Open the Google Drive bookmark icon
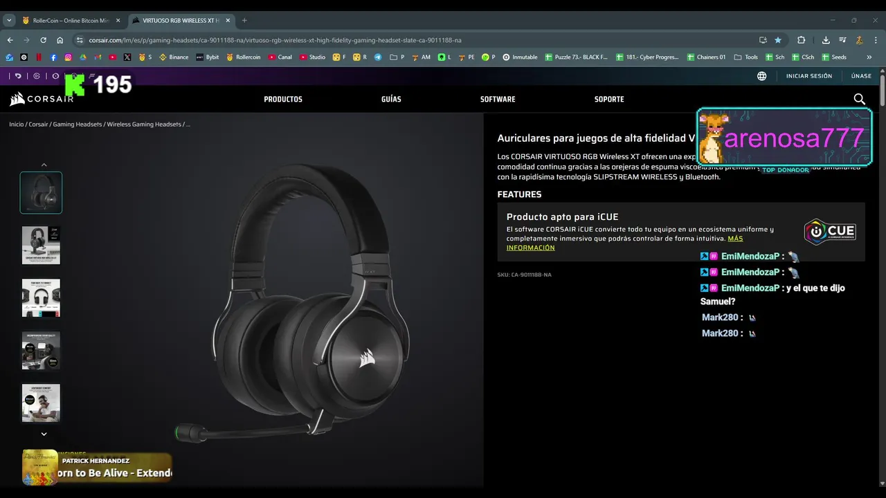Screen dimensions: 886x498 pyautogui.click(x=83, y=57)
